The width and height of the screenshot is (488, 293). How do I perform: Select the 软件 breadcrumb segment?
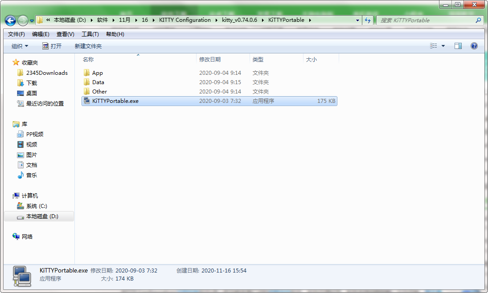(x=103, y=20)
